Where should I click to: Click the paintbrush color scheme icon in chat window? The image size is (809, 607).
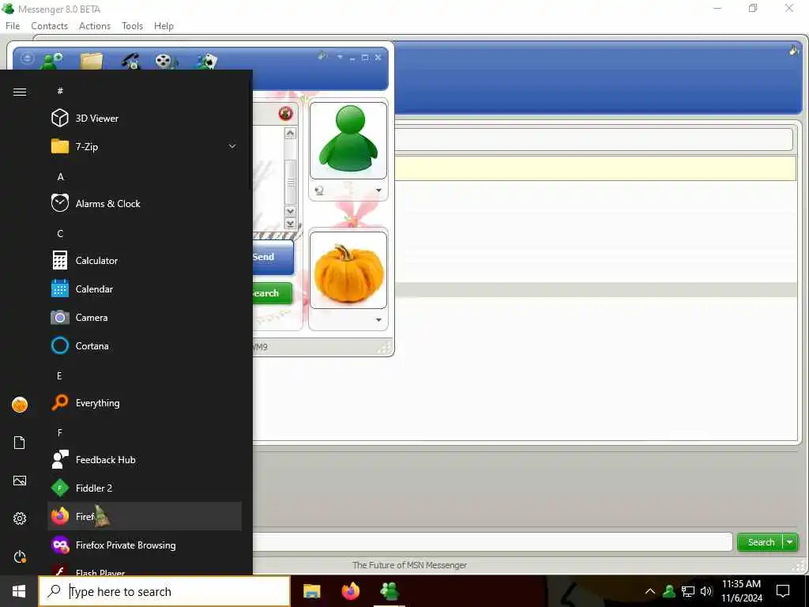pyautogui.click(x=322, y=56)
